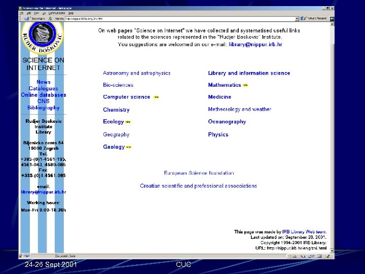This screenshot has height=274, width=365.
Task: Open the Bibliography sidebar link
Action: (44, 108)
